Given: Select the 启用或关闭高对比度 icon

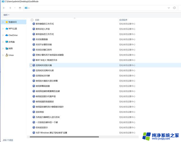Looking at the screenshot, I should click(34, 70).
